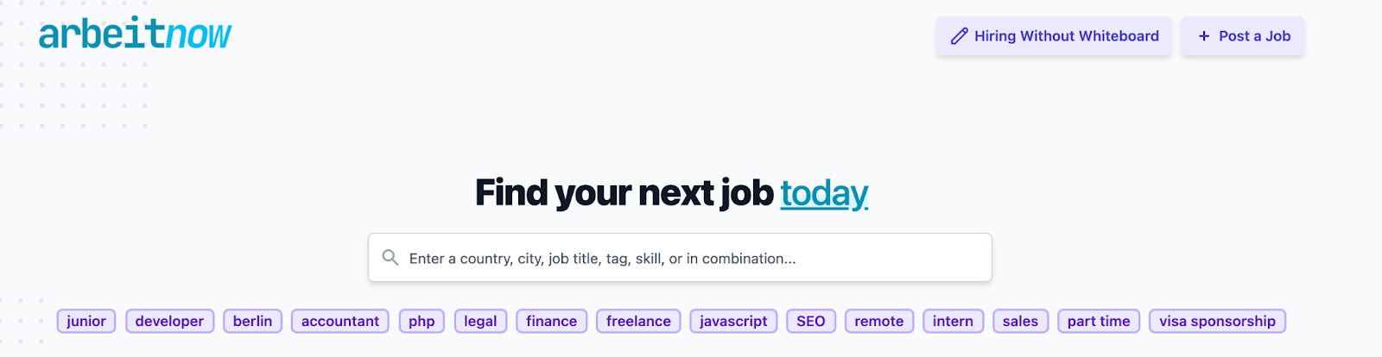Filter by the legal tag
Viewport: 1382px width, 357px height.
[480, 321]
